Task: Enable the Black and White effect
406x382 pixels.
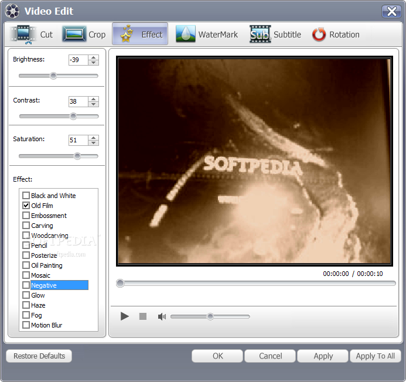Action: tap(26, 195)
